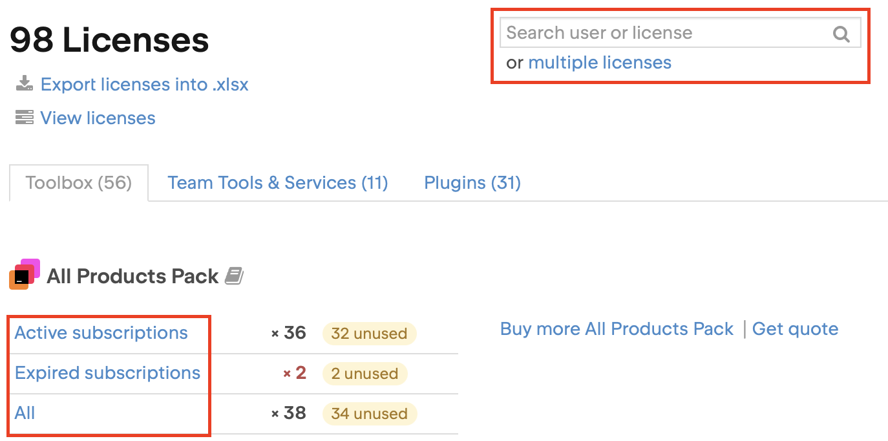Image resolution: width=888 pixels, height=441 pixels.
Task: Click the Get quote link
Action: [795, 329]
